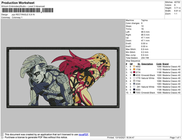The image size is (182, 140).
Task: Select the EndX value 0.00 in
Action: (x=144, y=43)
